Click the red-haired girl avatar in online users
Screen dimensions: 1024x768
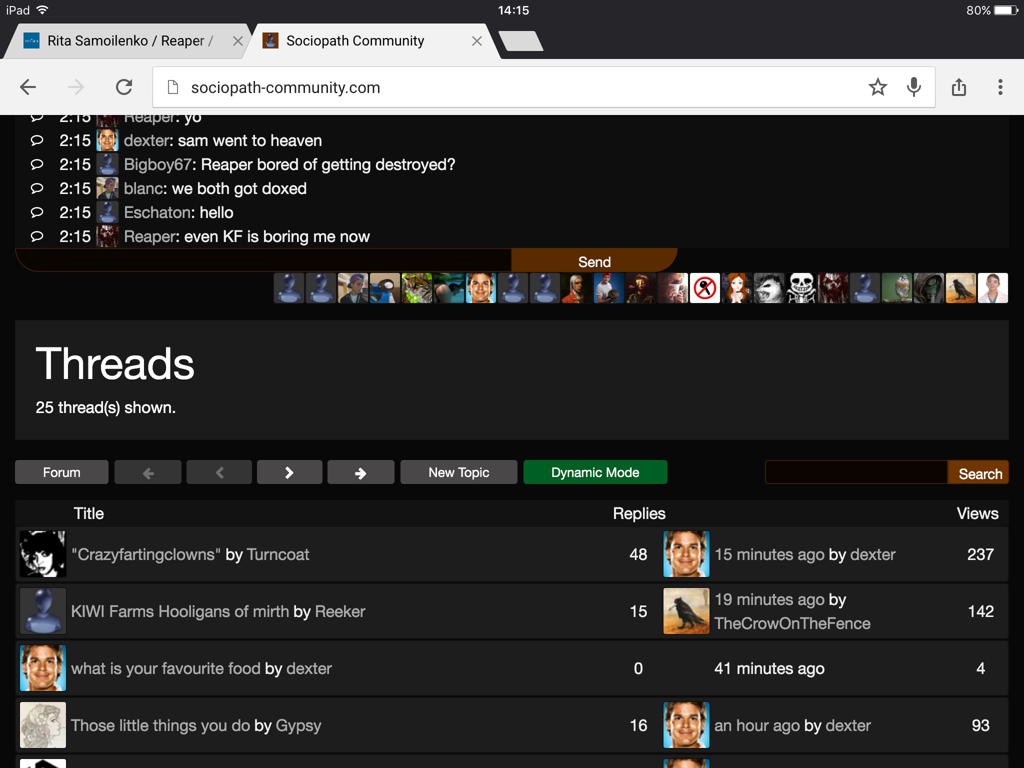(737, 288)
